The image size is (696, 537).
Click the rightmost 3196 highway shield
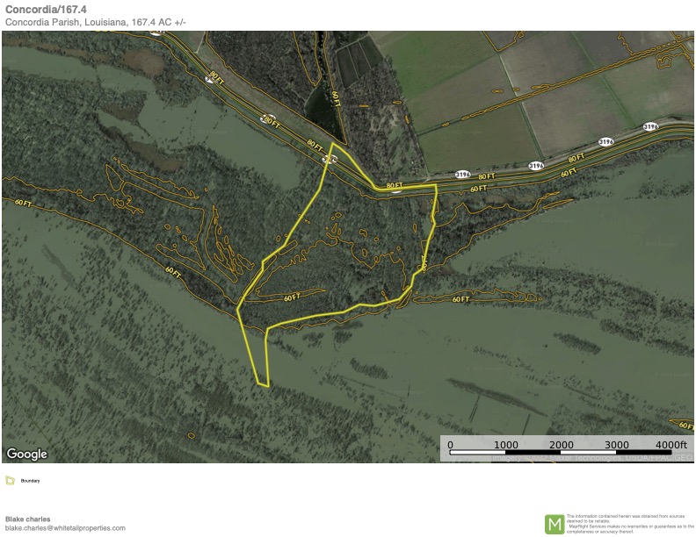tap(650, 126)
